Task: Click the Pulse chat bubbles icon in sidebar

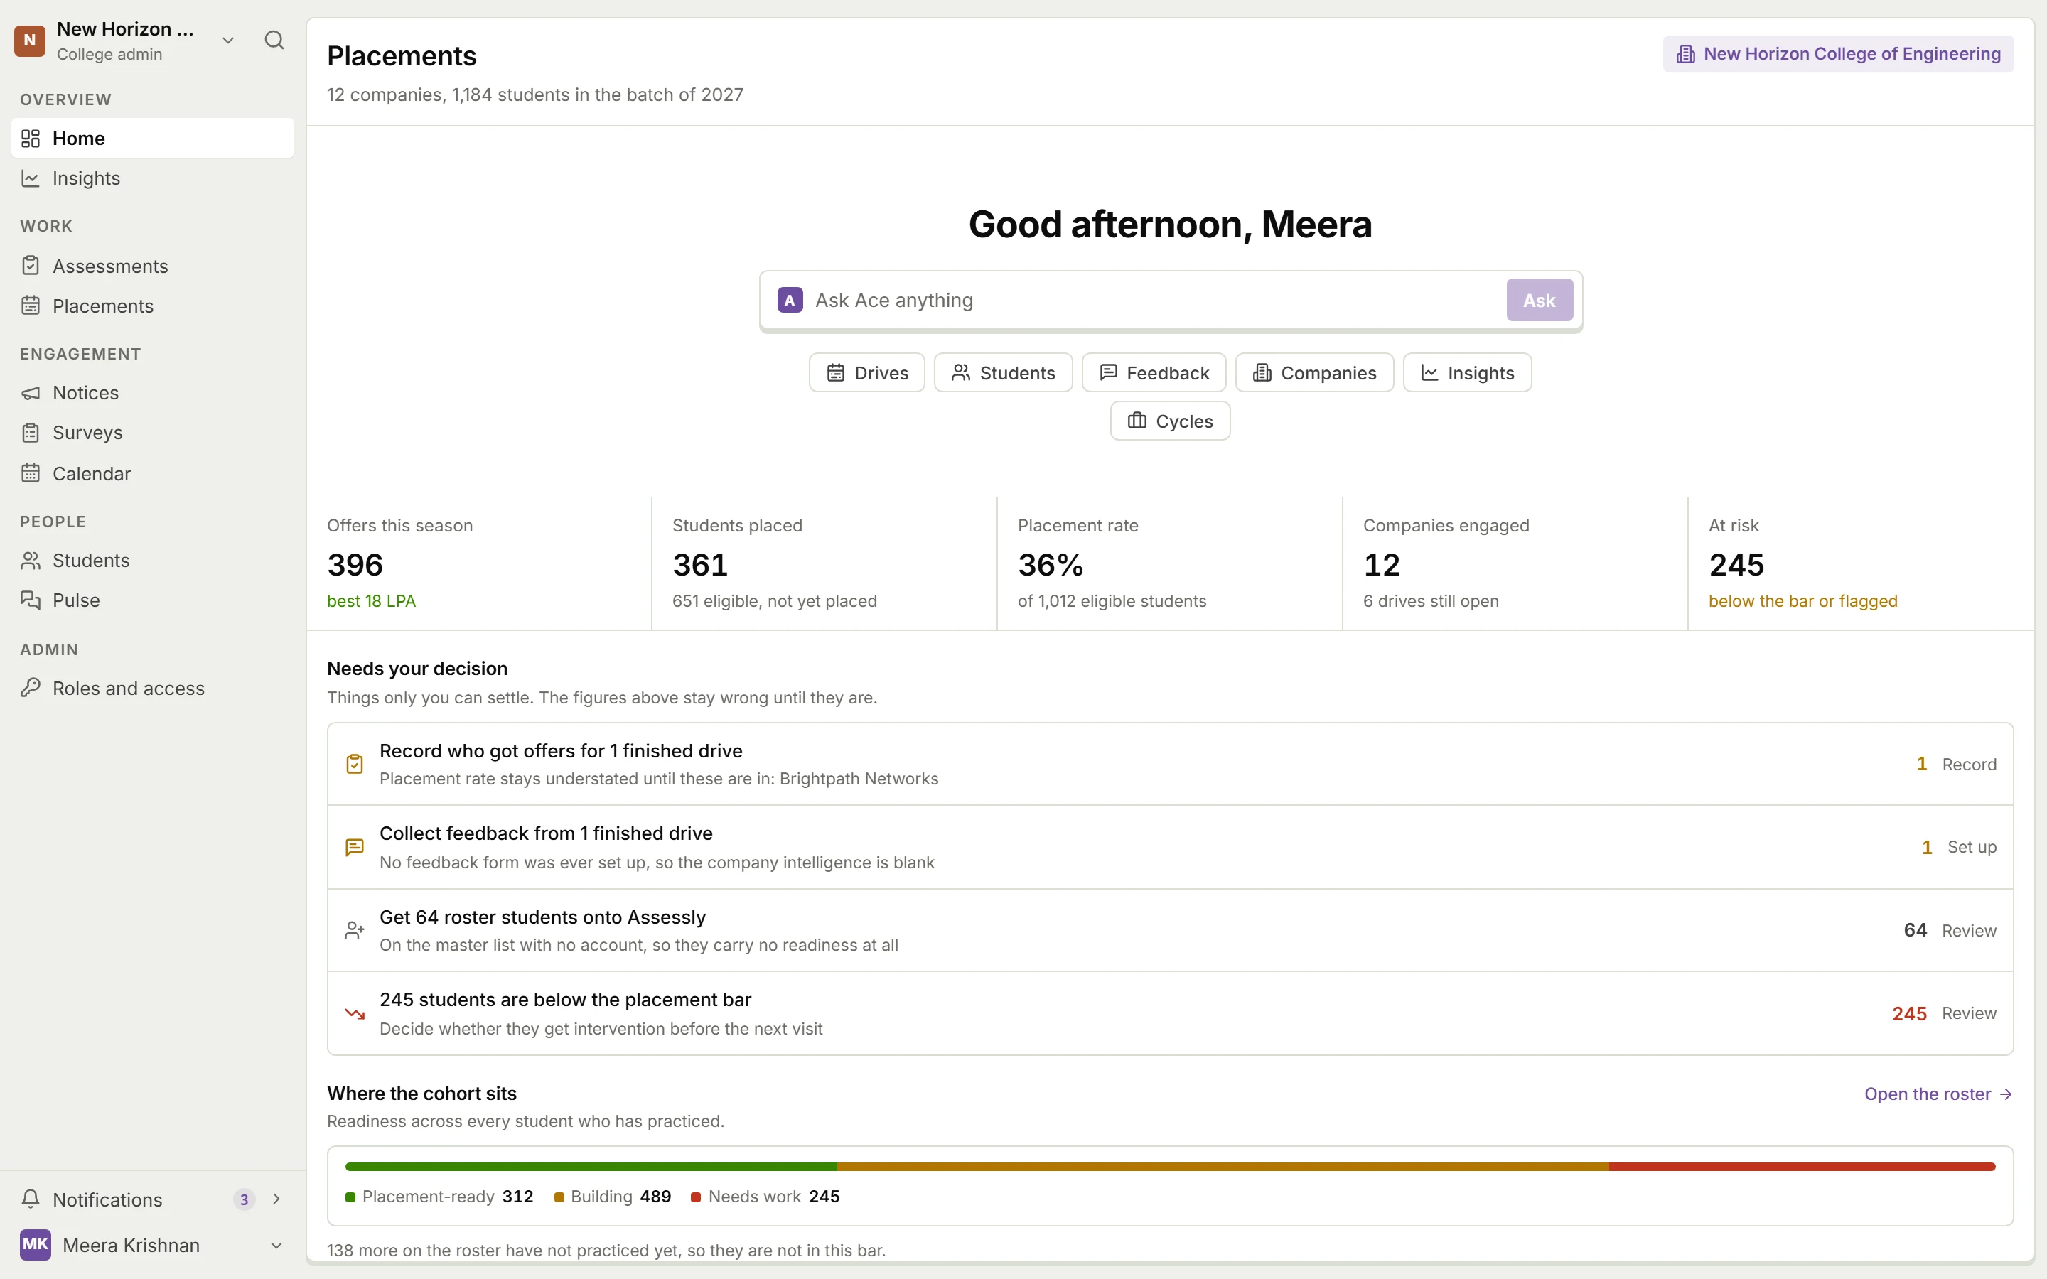Action: click(x=31, y=600)
